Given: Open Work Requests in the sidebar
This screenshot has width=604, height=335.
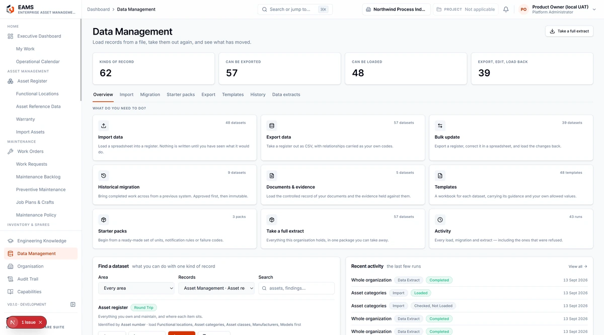Looking at the screenshot, I should 32,164.
